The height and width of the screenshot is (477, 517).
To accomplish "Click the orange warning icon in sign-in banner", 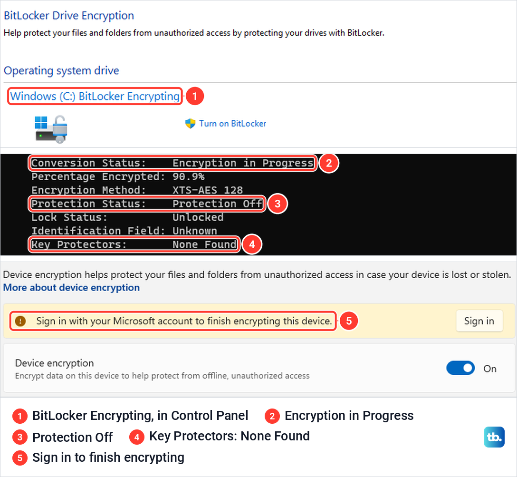I will pyautogui.click(x=20, y=321).
